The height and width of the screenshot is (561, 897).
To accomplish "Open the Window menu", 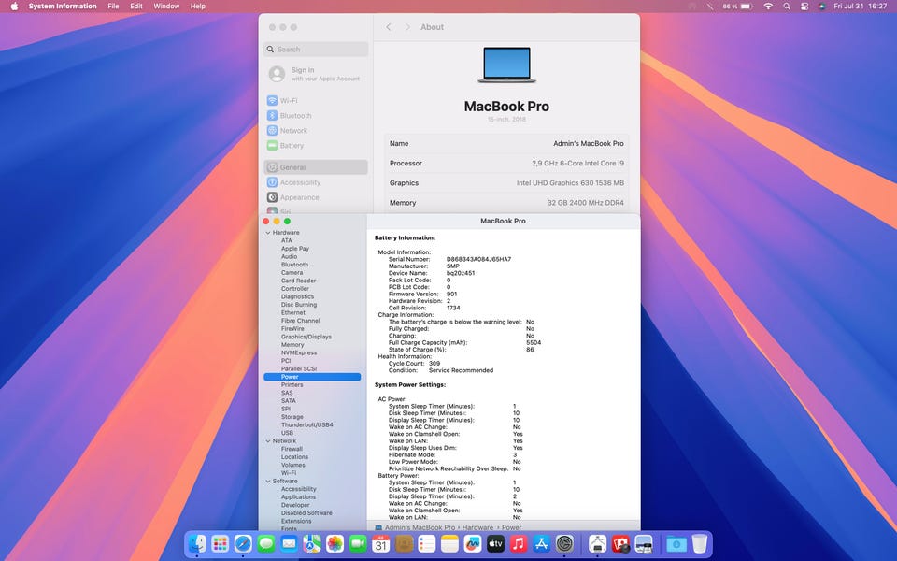I will pyautogui.click(x=166, y=7).
